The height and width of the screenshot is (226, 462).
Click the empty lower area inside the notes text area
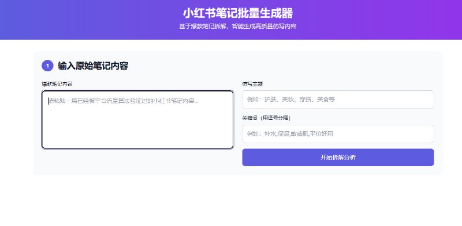137,132
